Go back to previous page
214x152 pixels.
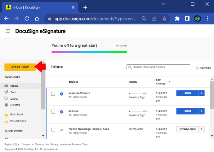coord(7,18)
